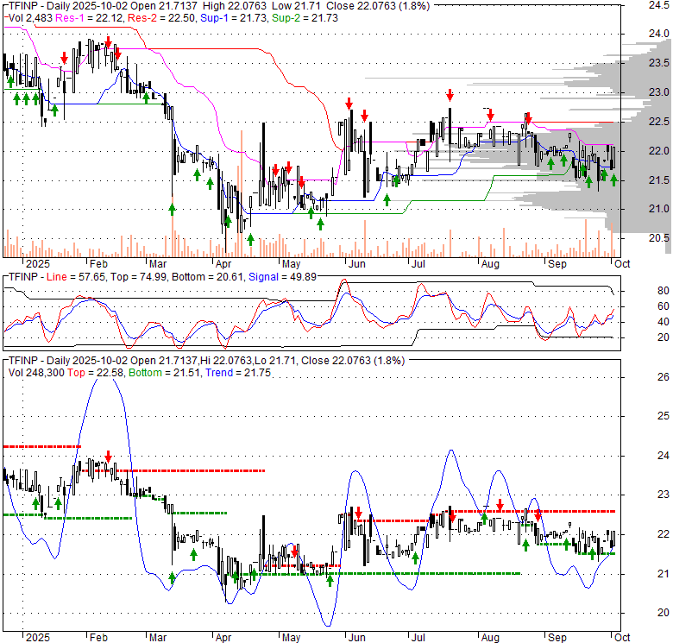Click the bottom chart's '2025' date axis label
This screenshot has width=673, height=643.
38,638
